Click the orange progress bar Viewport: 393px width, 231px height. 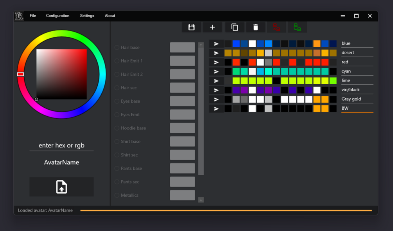pos(226,210)
